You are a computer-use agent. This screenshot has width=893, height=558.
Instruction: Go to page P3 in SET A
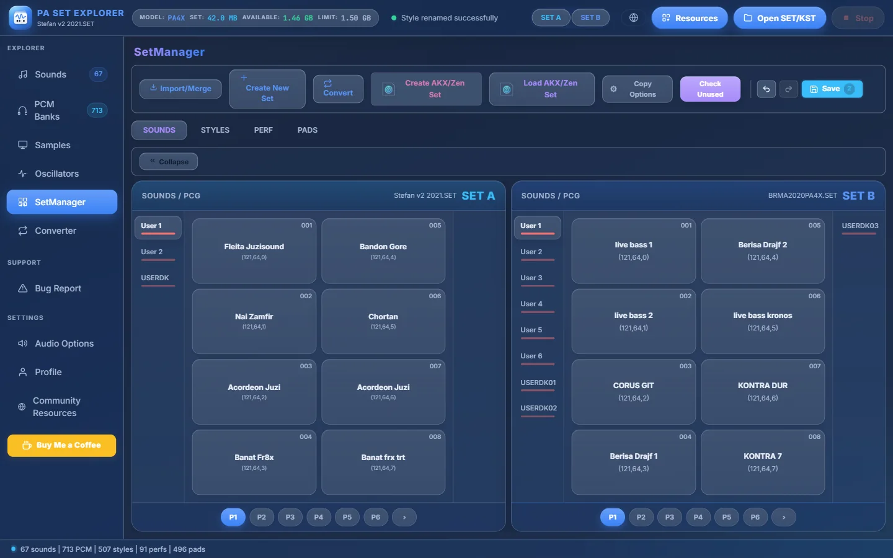point(290,517)
